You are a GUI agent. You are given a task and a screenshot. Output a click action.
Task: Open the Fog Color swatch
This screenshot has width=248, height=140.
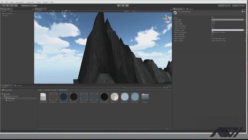(227, 19)
